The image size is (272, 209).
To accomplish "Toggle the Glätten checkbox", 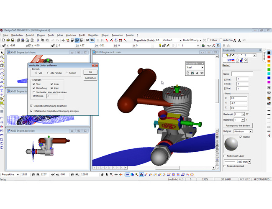I will coord(241,137).
